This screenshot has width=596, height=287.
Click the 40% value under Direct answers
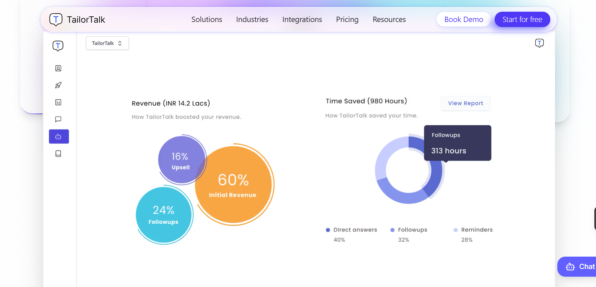tap(340, 240)
